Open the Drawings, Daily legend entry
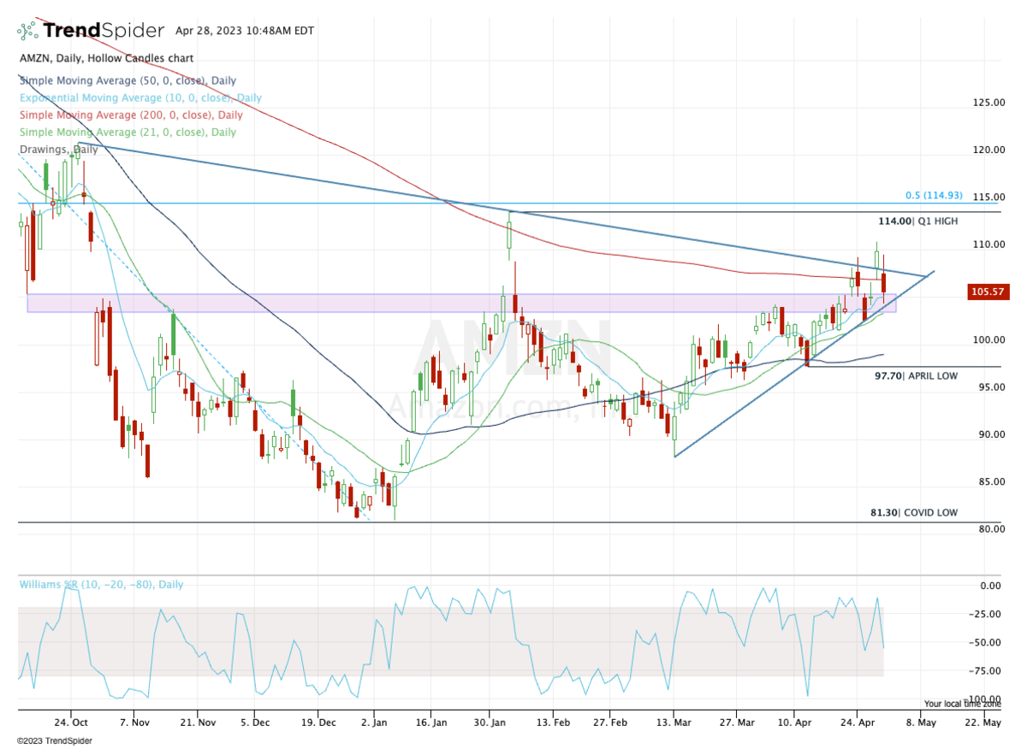Image resolution: width=1027 pixels, height=749 pixels. 56,149
